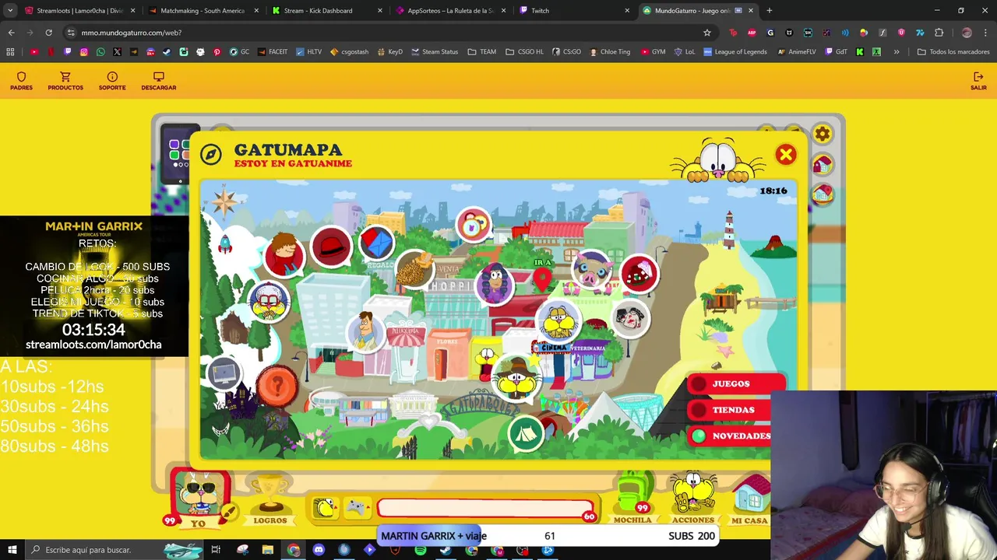Click the hay bale food marker

(x=414, y=271)
